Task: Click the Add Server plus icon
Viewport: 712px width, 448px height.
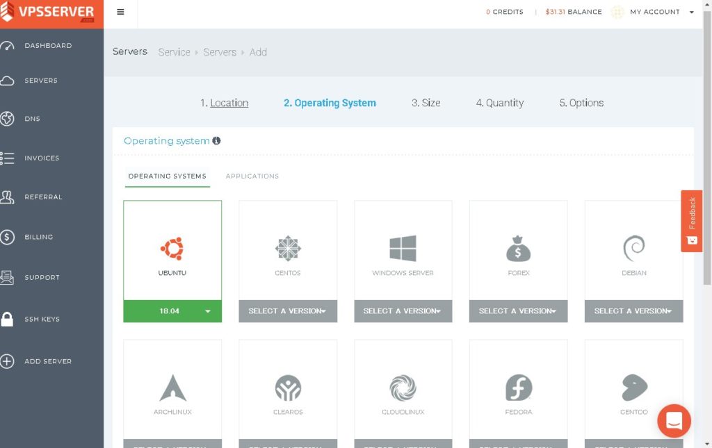Action: (7, 361)
